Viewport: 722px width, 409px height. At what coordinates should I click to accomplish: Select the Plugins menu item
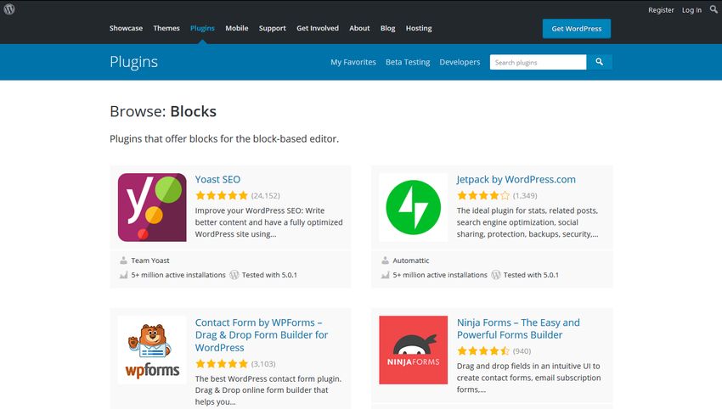[202, 28]
